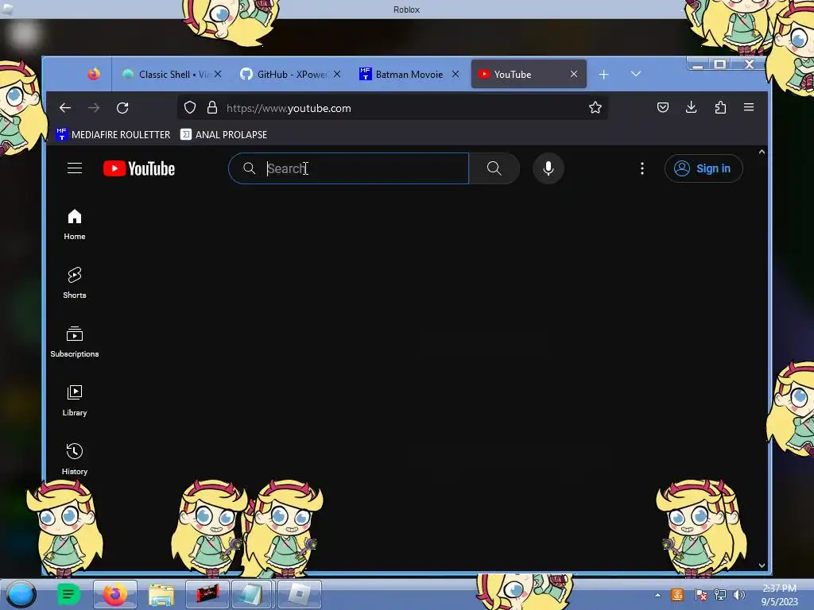Open volume control in system tray

[738, 595]
